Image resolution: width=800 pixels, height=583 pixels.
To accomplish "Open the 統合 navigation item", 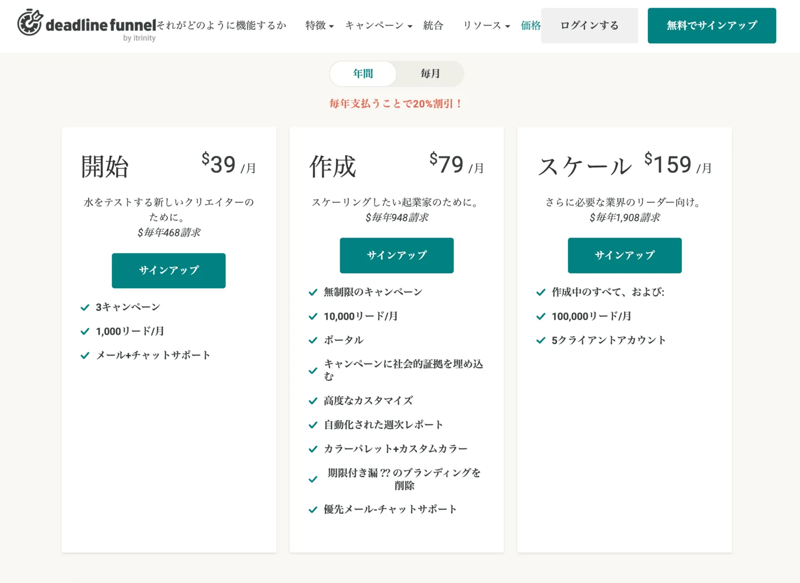I will [433, 26].
